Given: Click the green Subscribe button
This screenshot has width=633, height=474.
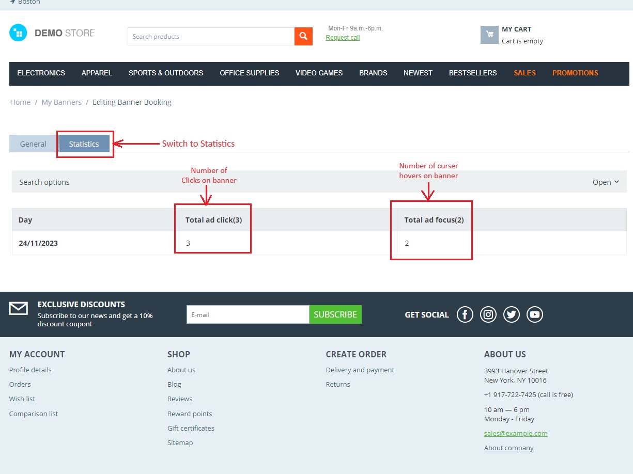Looking at the screenshot, I should click(335, 314).
